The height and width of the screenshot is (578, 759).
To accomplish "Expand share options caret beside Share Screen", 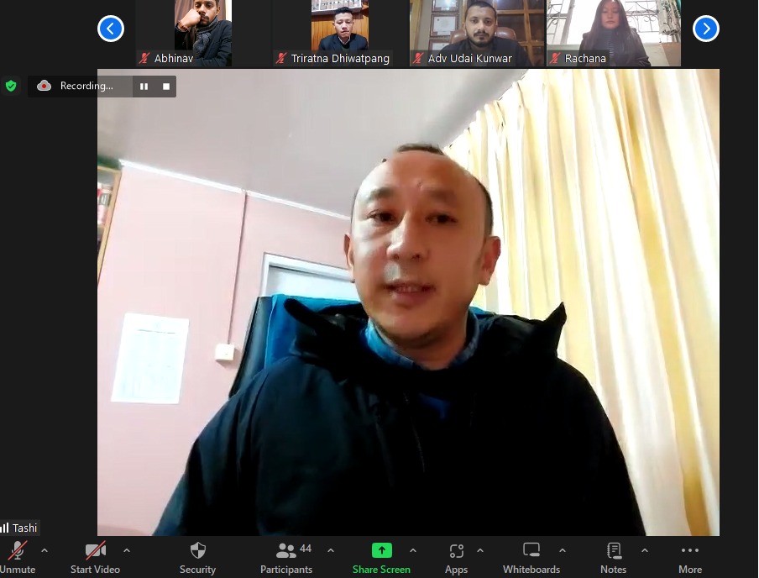I will tap(413, 551).
